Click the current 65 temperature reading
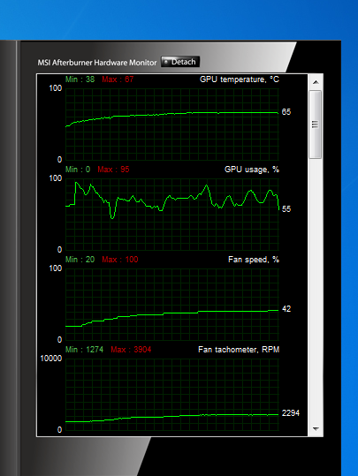Image resolution: width=358 pixels, height=476 pixels. point(286,112)
